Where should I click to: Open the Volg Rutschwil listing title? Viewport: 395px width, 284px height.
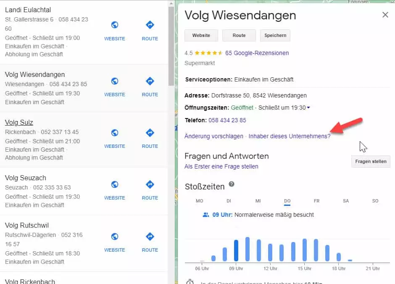(x=27, y=225)
